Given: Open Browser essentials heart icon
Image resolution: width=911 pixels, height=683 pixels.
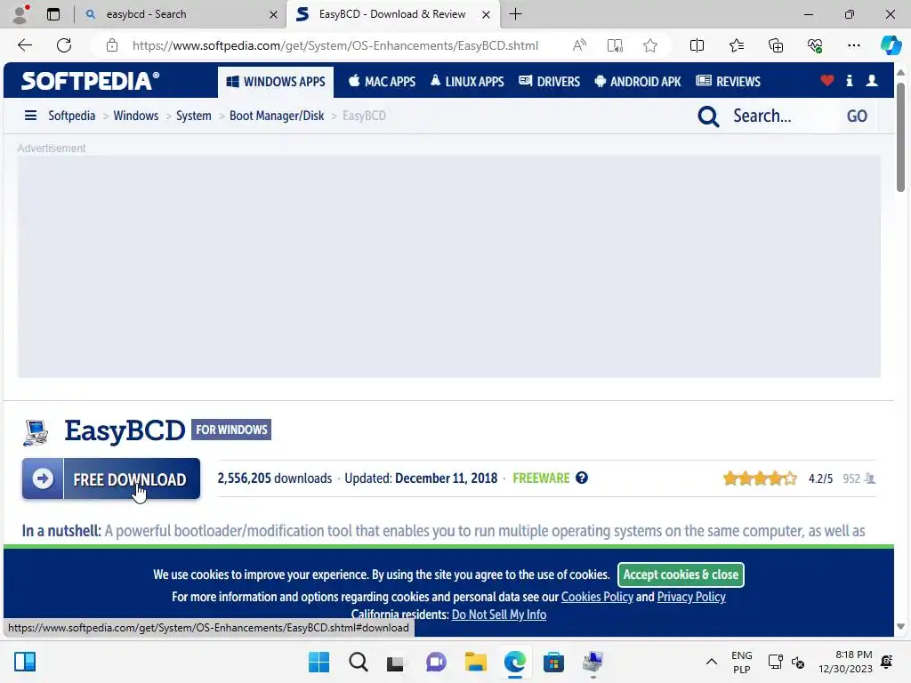Looking at the screenshot, I should (x=815, y=45).
